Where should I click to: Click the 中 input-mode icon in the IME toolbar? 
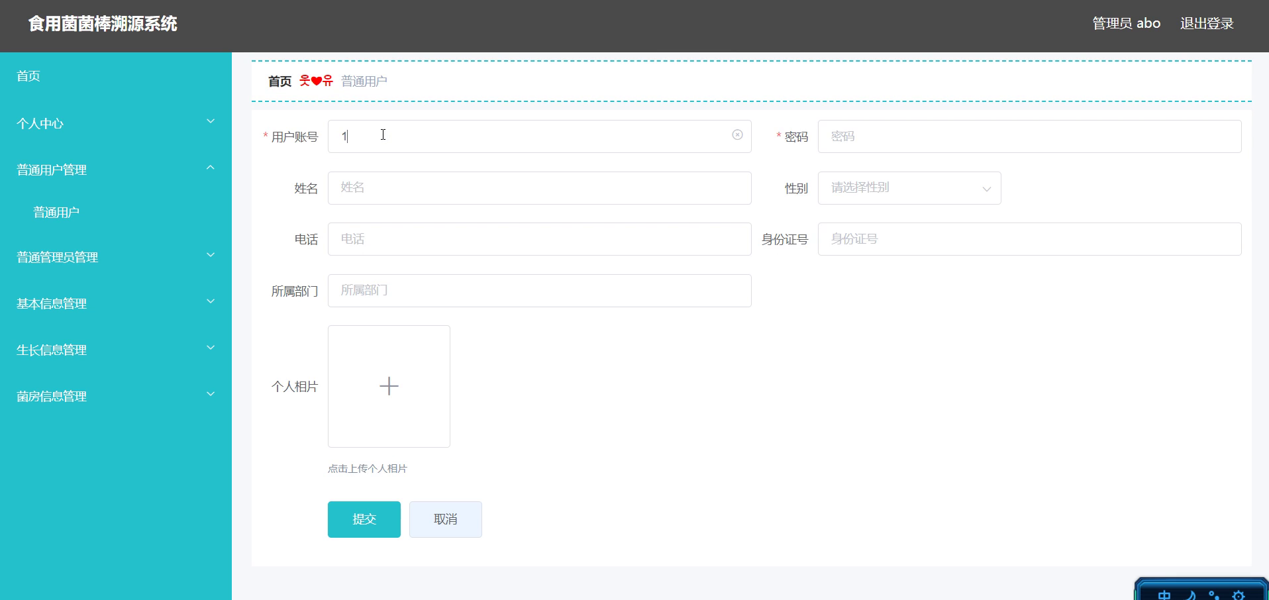tap(1164, 596)
